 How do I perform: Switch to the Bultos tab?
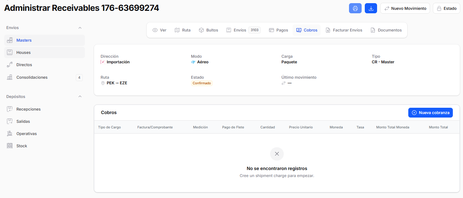[x=208, y=30]
